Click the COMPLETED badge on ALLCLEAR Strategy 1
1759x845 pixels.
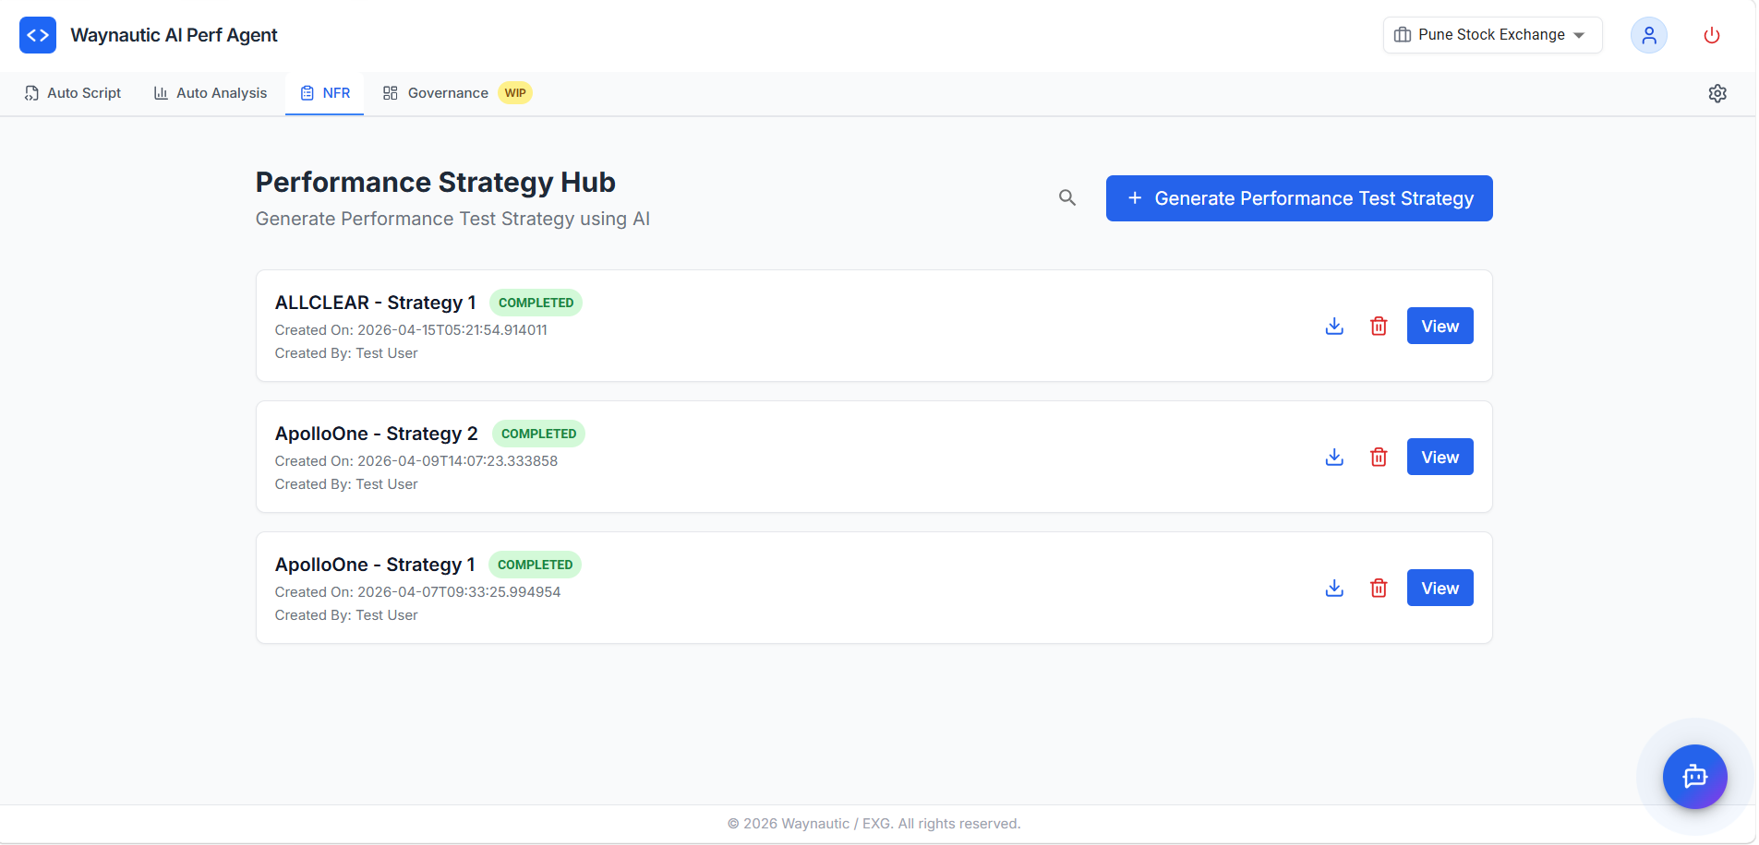(x=536, y=302)
